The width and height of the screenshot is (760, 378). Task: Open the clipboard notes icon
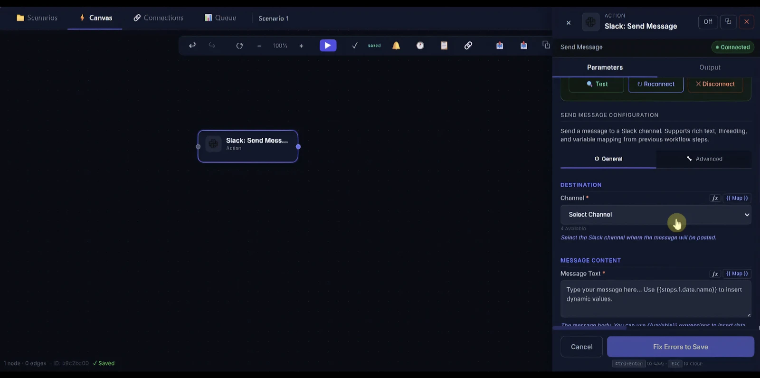pyautogui.click(x=444, y=46)
